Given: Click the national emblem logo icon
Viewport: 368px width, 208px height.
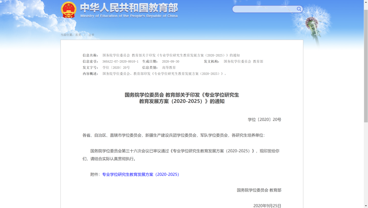Looking at the screenshot, I should click(x=69, y=10).
